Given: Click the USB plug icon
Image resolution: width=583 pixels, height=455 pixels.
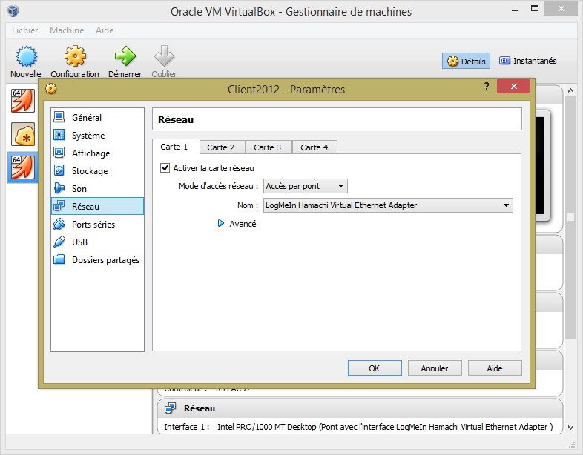Looking at the screenshot, I should point(59,242).
